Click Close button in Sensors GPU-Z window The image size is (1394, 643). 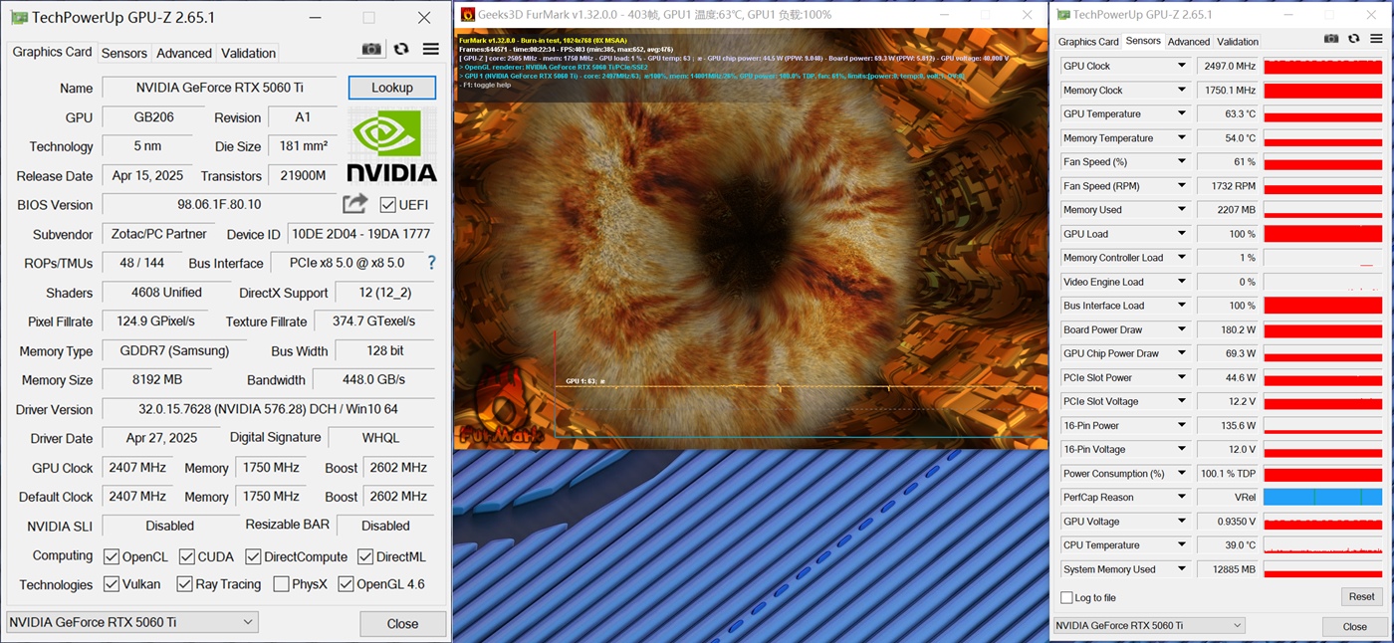[x=1354, y=626]
